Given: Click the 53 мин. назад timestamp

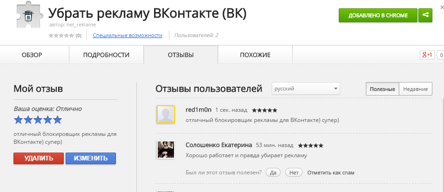Looking at the screenshot, I should click(x=275, y=146).
